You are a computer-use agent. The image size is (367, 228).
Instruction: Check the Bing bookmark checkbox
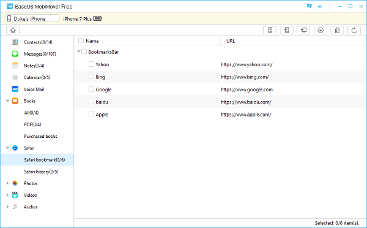91,77
